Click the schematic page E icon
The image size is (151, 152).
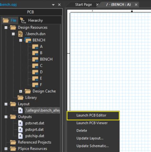[35, 78]
